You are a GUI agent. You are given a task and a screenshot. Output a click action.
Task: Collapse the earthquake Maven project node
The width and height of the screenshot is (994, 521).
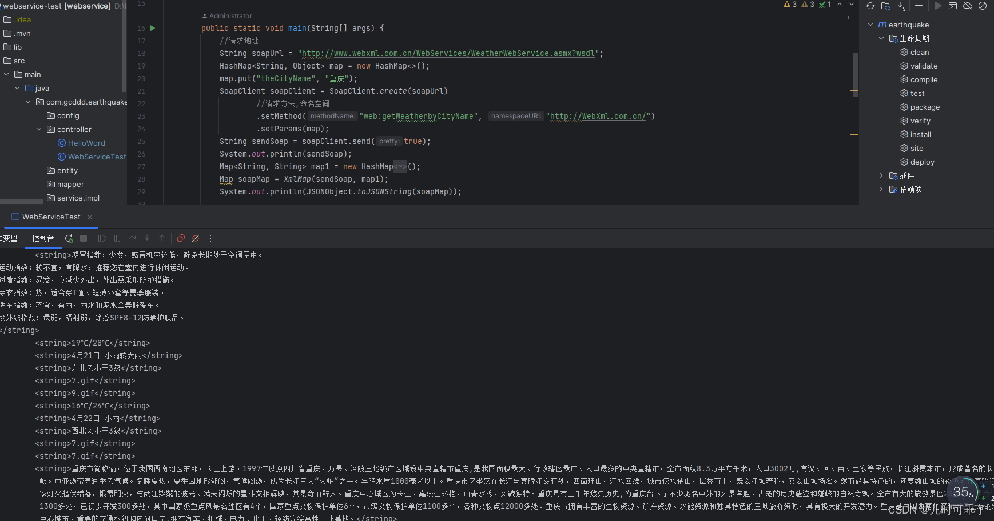click(870, 25)
